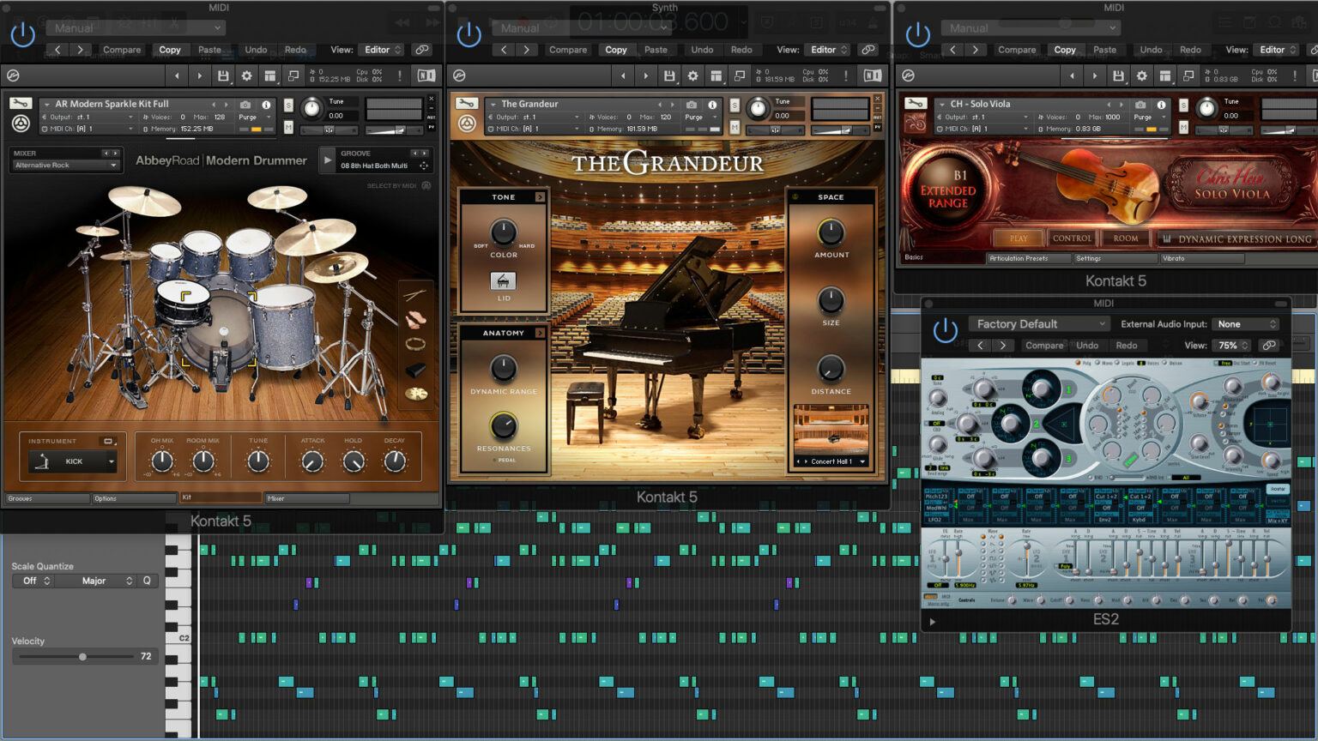This screenshot has width=1318, height=741.
Task: Open wrench edit mode for The Grandeur
Action: [466, 104]
